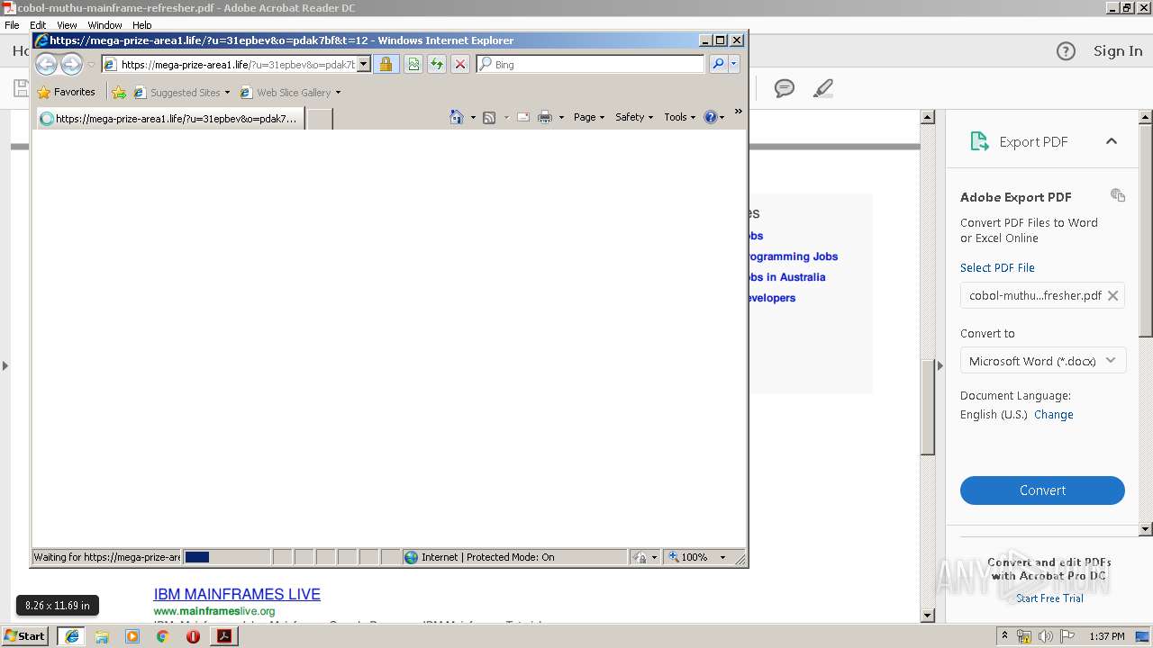Open Opera from the taskbar

[x=193, y=635]
